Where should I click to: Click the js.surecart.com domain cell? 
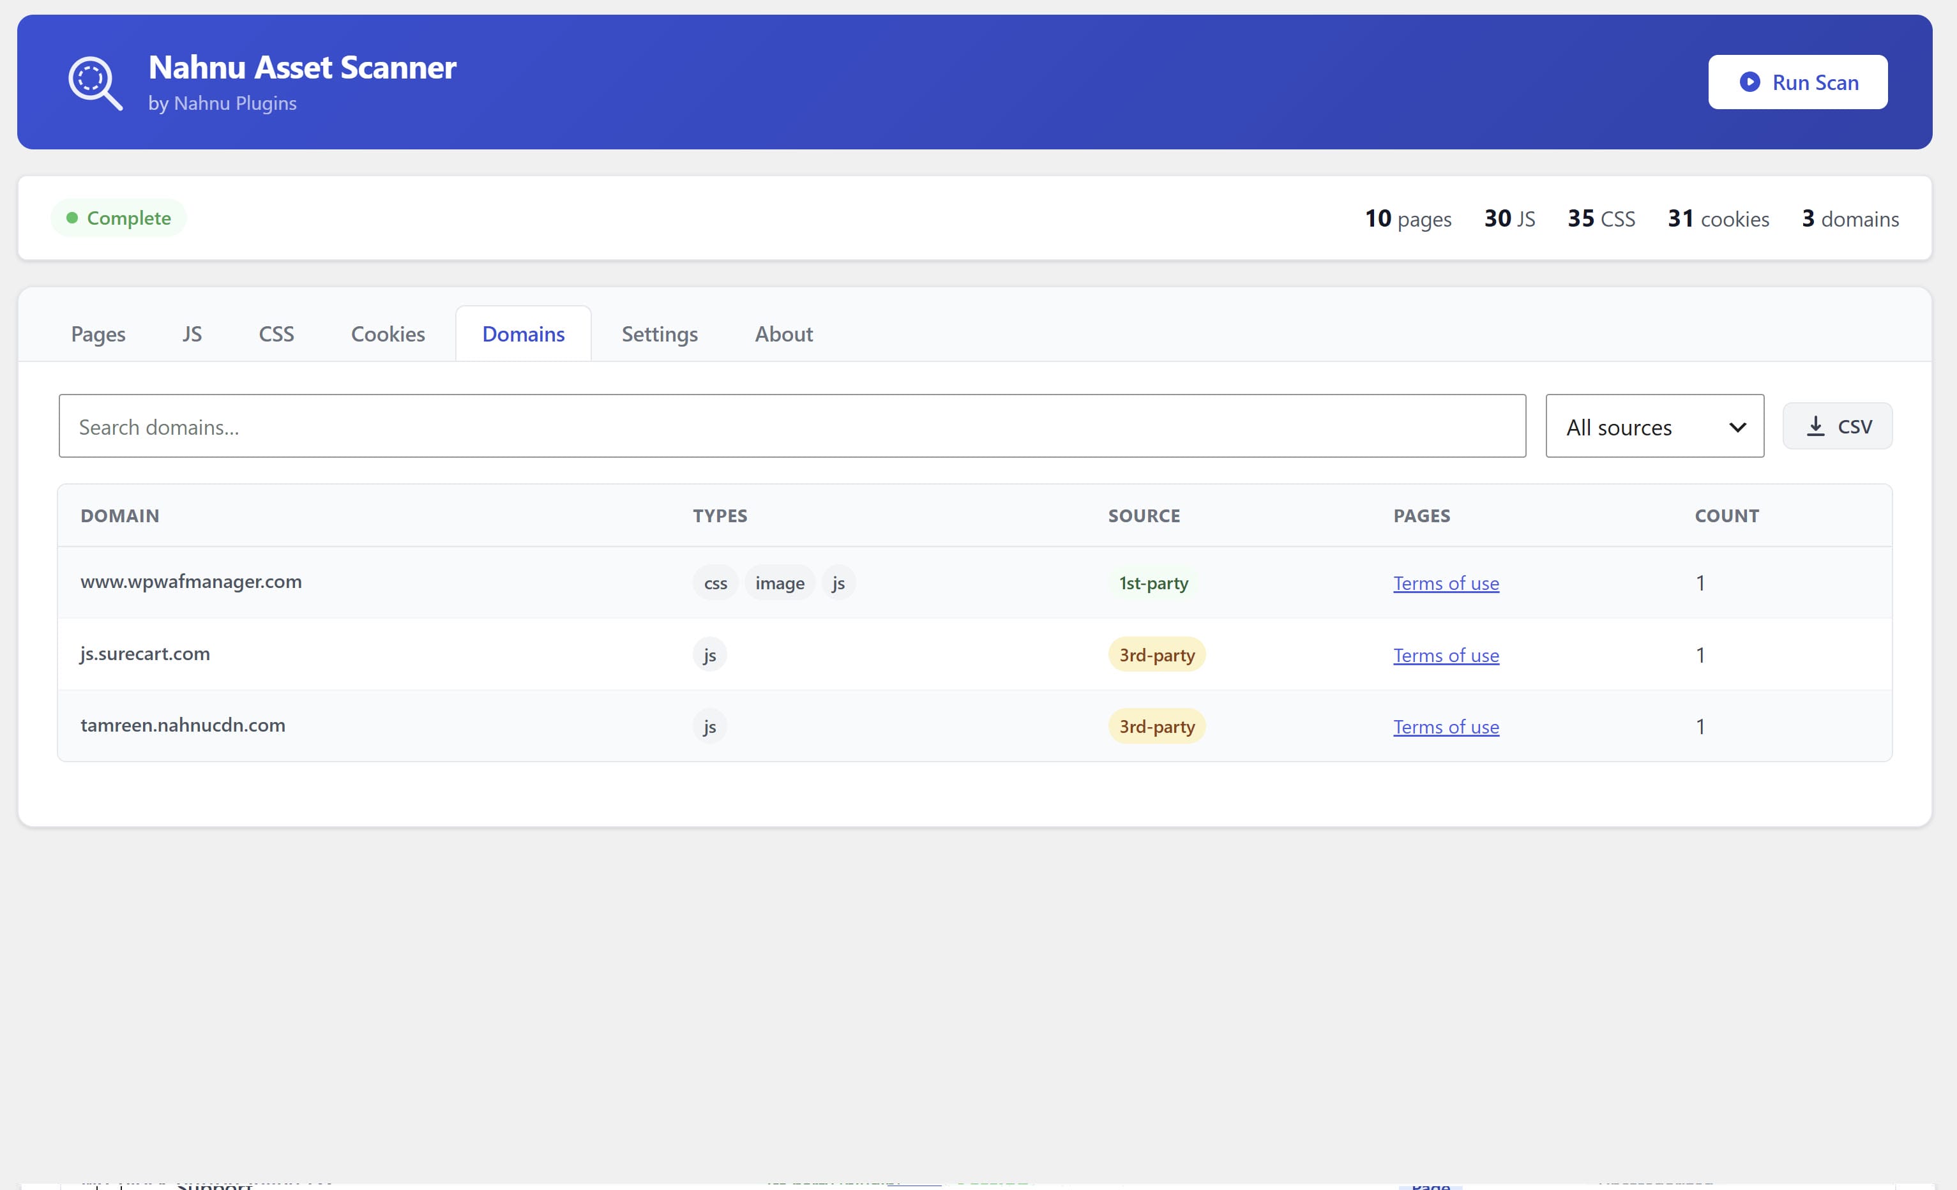click(146, 654)
